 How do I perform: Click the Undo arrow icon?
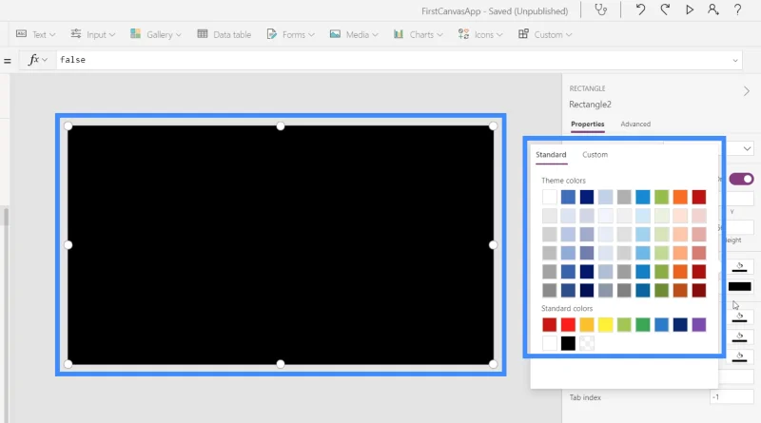point(640,10)
